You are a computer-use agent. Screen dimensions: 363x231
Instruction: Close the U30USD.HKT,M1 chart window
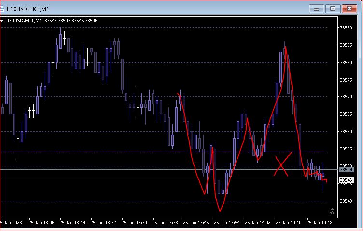(349, 9)
